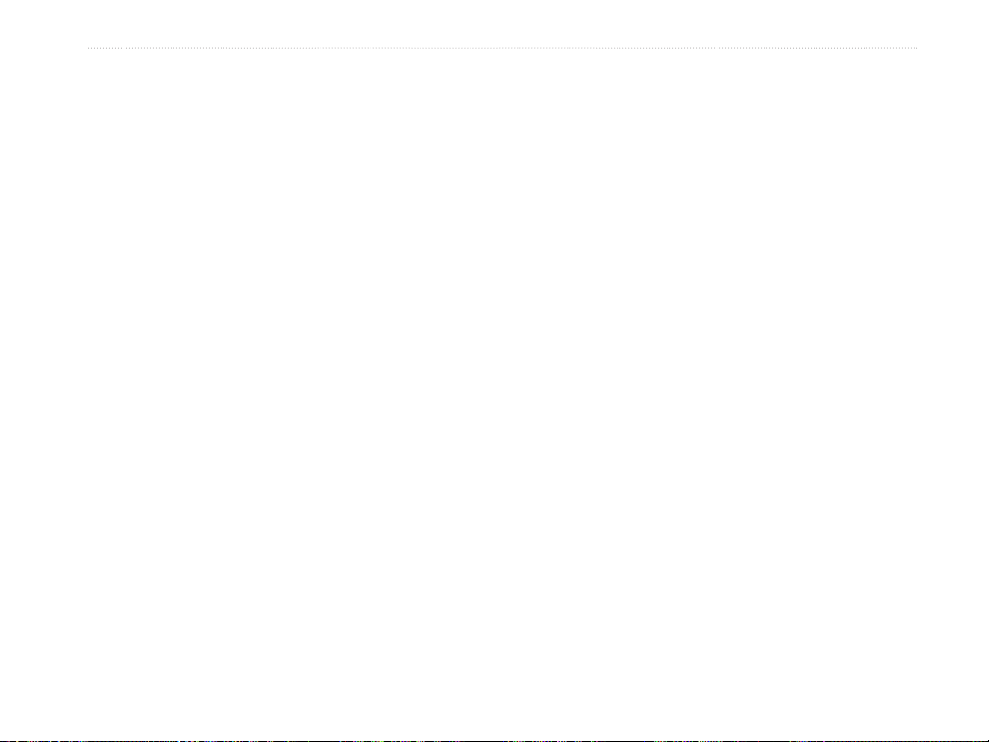Click the right end of the bottom strip

(x=986, y=741)
